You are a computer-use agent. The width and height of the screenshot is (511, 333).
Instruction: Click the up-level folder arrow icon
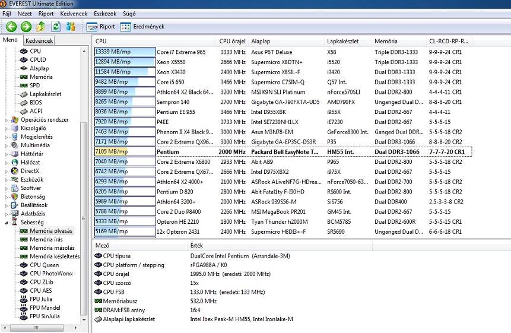[41, 27]
